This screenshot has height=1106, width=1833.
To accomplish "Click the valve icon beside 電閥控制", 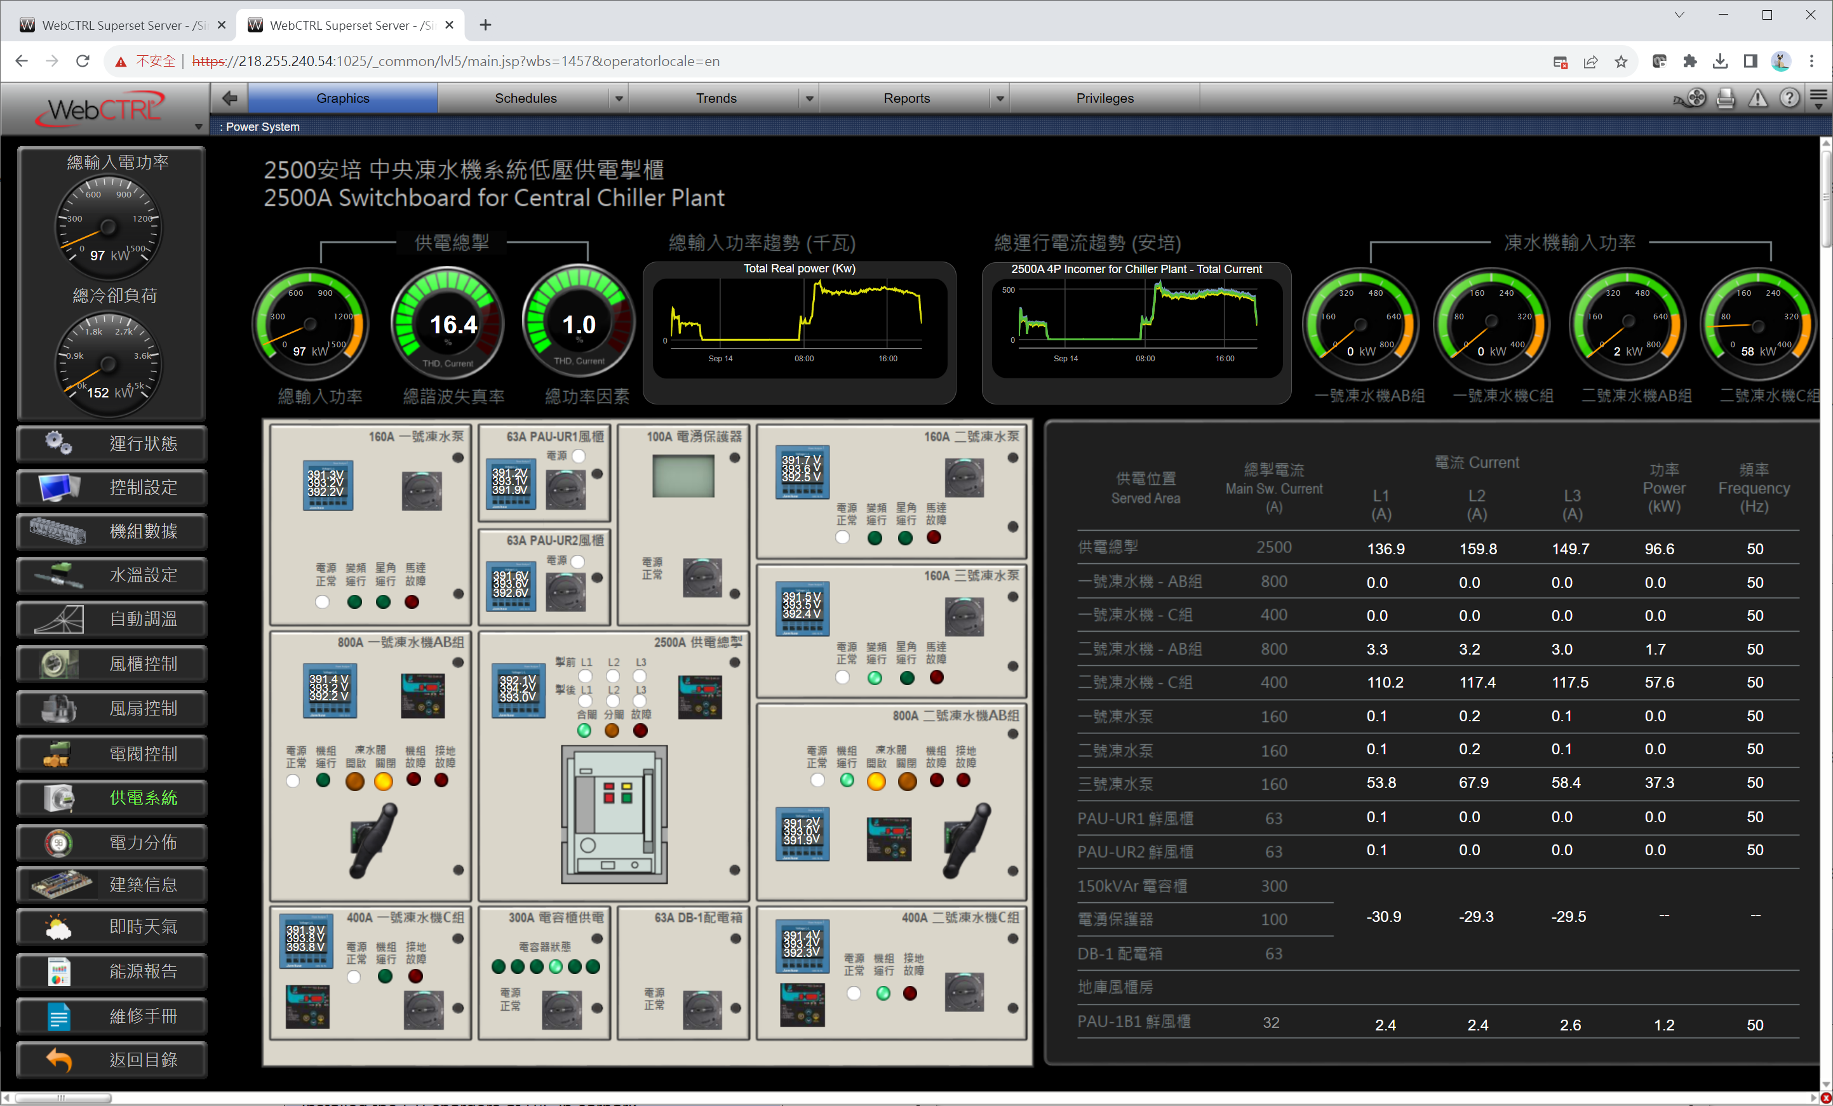I will click(58, 754).
